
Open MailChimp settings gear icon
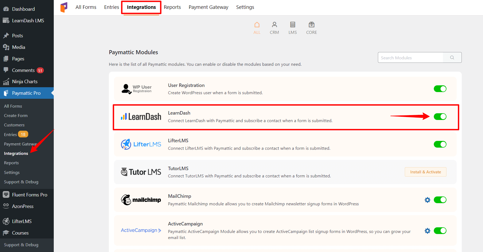(427, 200)
